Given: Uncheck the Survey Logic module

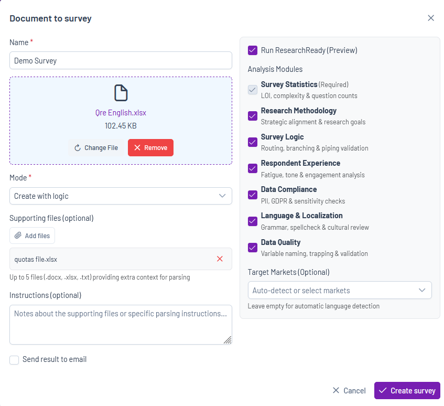Looking at the screenshot, I should coord(253,142).
